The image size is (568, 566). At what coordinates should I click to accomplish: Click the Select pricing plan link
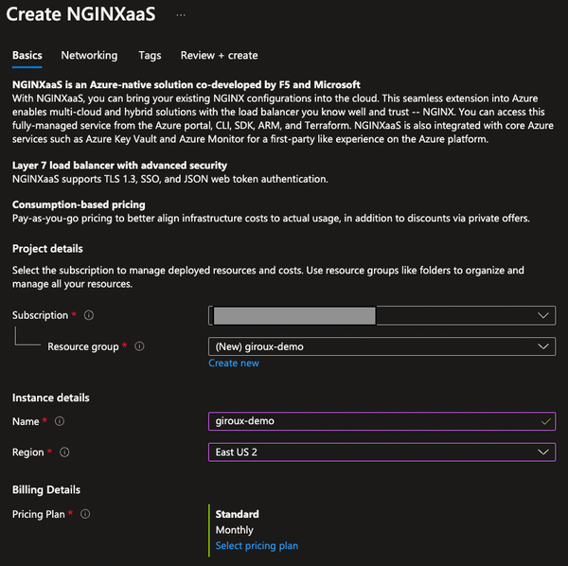tap(257, 546)
